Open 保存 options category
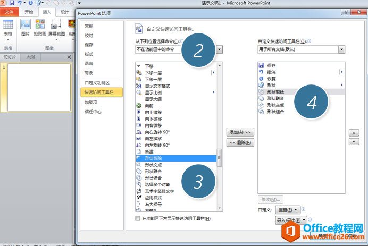 coord(102,45)
